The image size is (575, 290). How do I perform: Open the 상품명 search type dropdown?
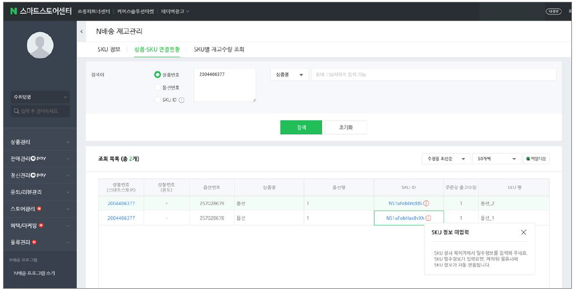pos(290,75)
